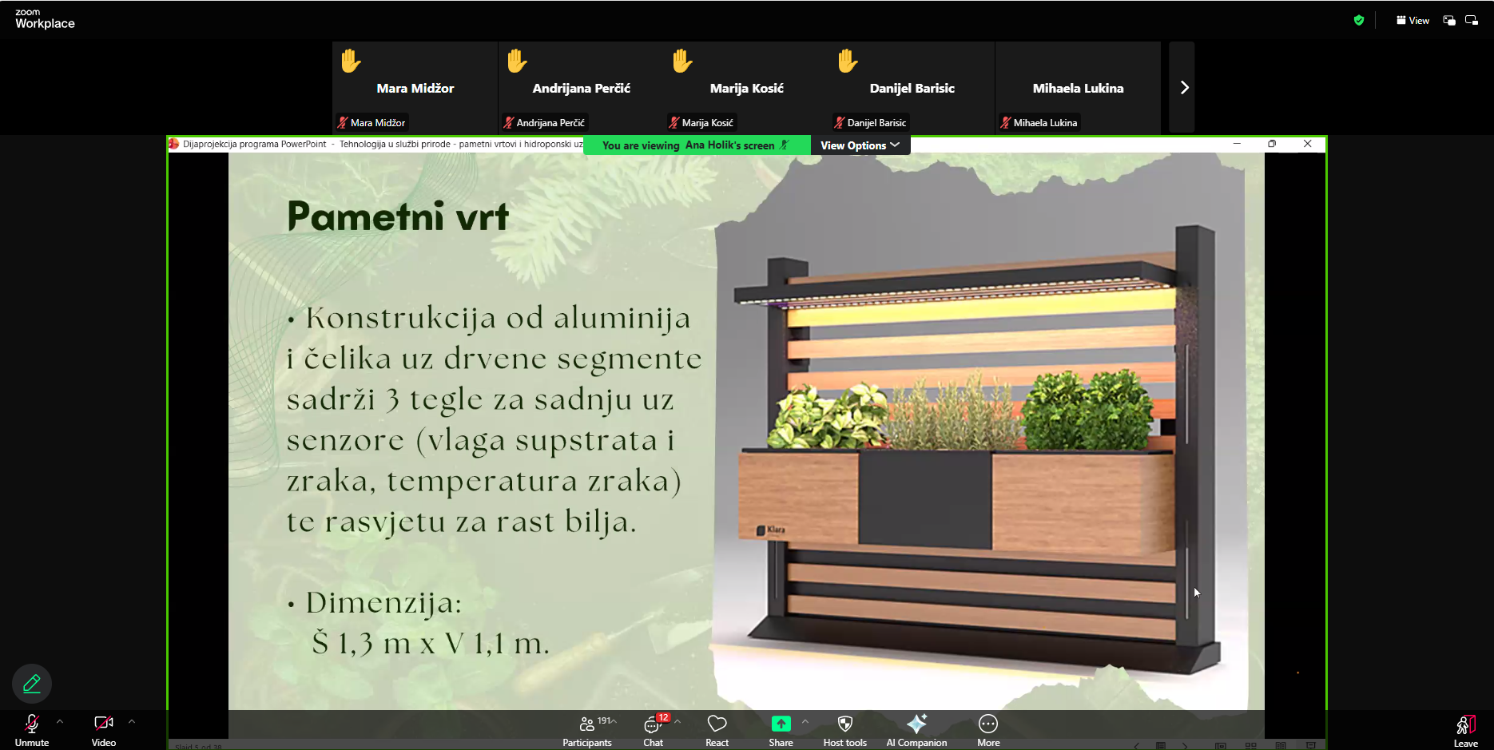Screen dimensions: 1494x750
Task: Expand audio options arrow next to Unmute
Action: point(60,721)
